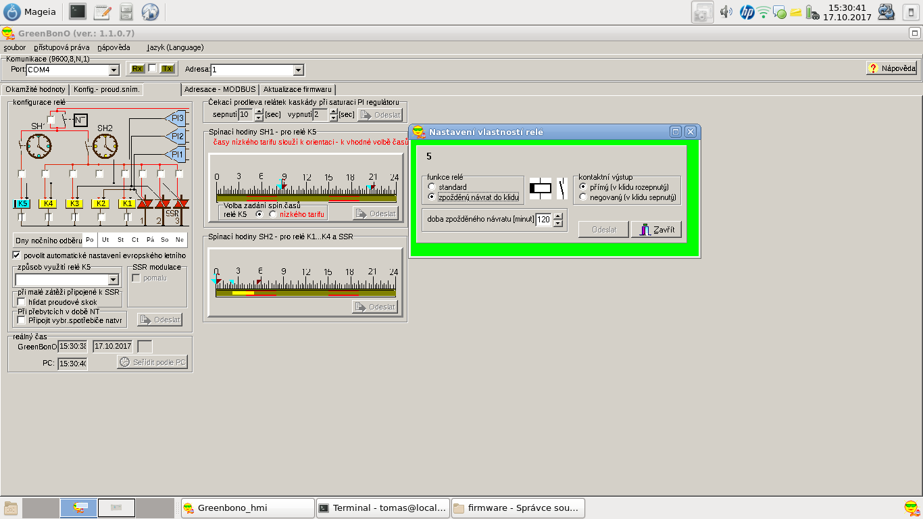Select the K4 relay block
The width and height of the screenshot is (923, 519).
47,203
